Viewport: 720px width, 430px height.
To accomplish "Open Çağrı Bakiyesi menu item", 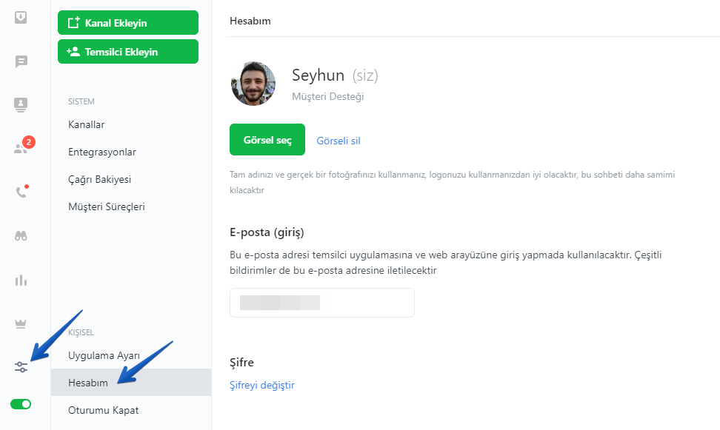I will [100, 179].
